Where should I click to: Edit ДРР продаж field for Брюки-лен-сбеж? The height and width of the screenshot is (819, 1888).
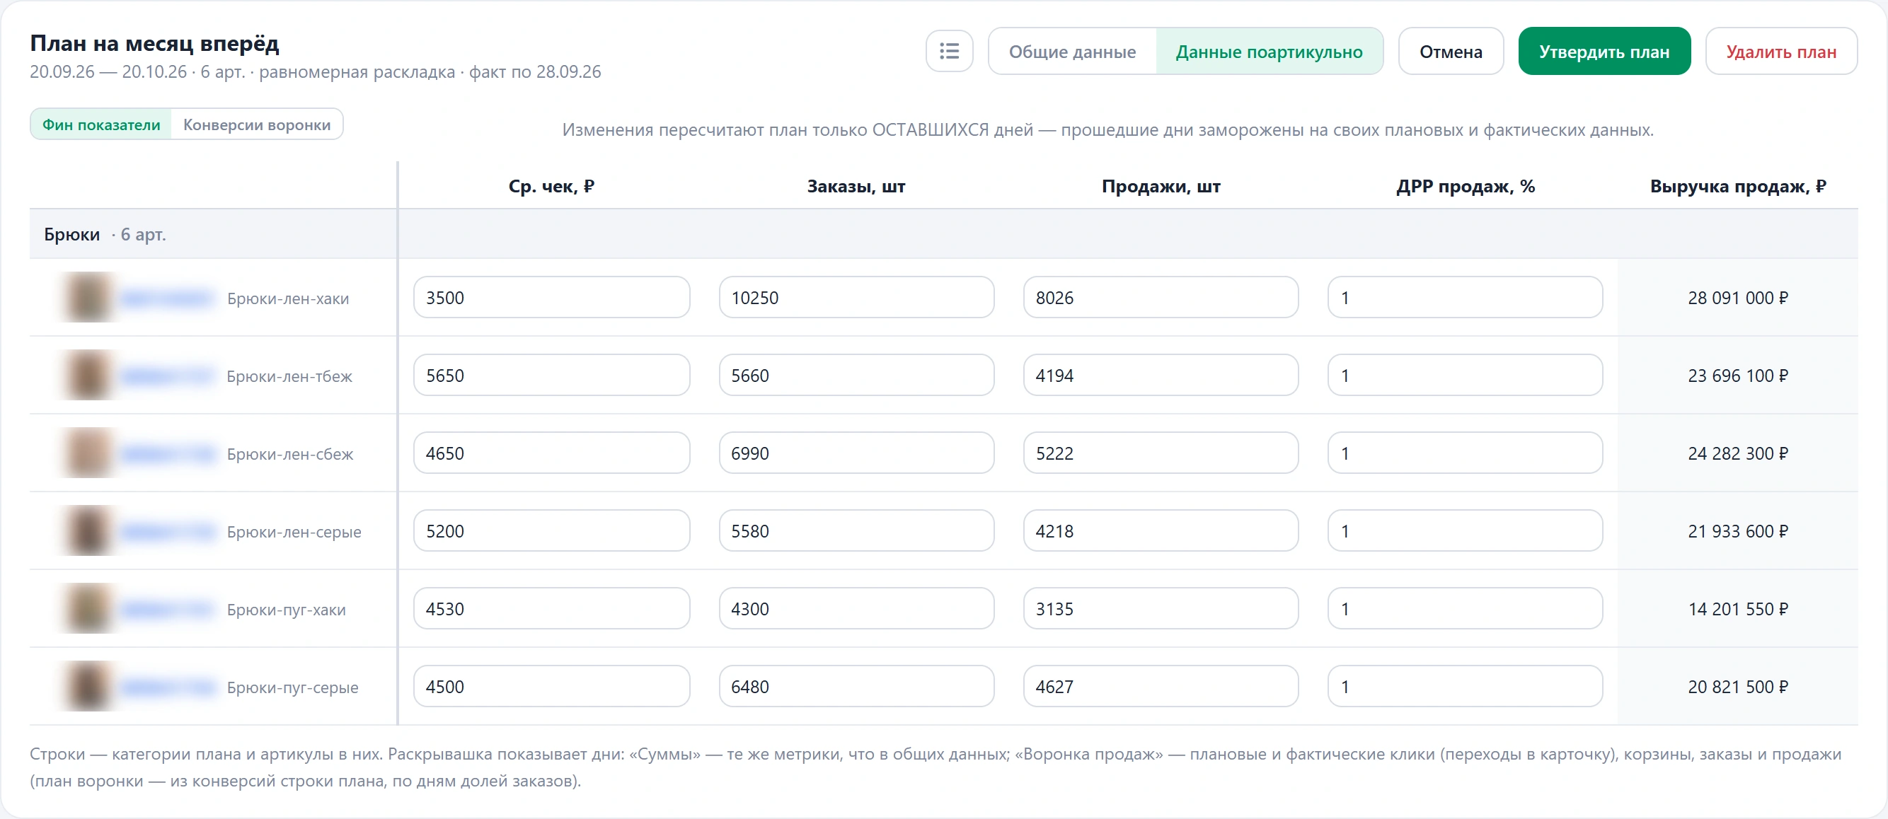tap(1464, 453)
